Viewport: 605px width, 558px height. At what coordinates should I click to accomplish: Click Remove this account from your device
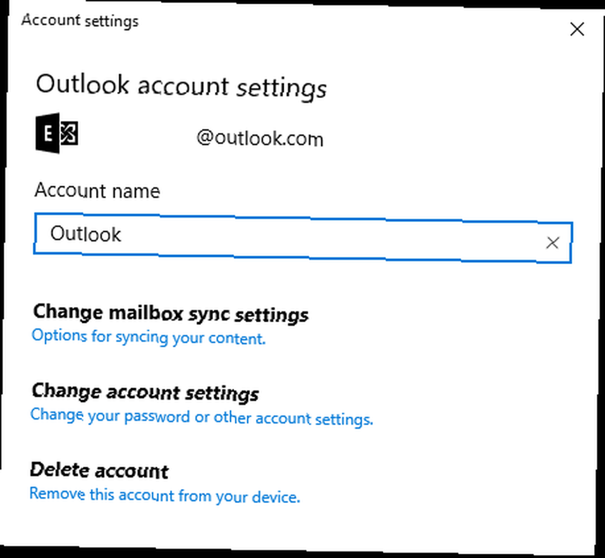[165, 495]
